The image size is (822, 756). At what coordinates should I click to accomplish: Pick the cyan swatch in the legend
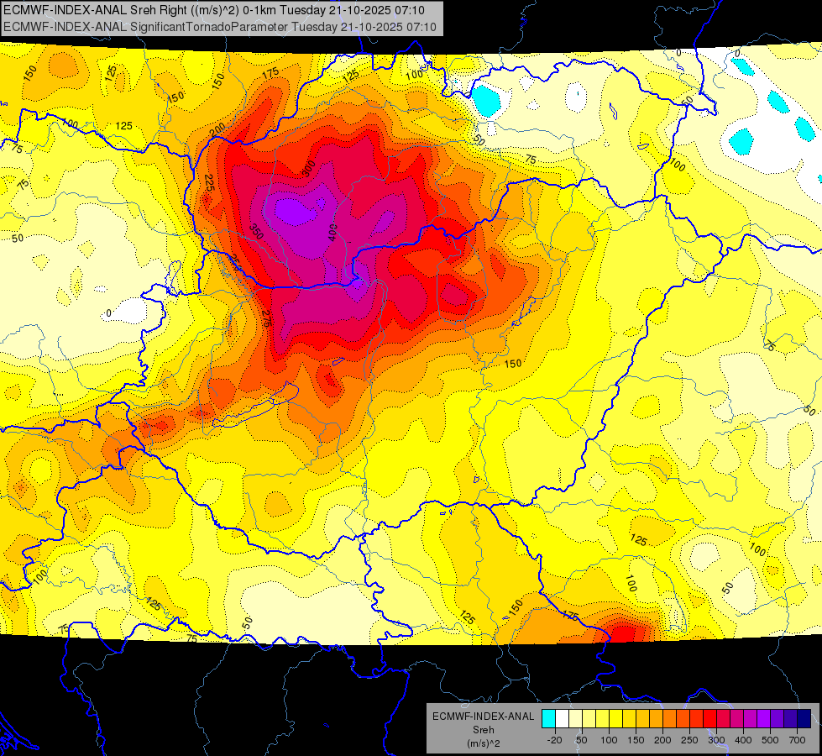click(x=549, y=718)
